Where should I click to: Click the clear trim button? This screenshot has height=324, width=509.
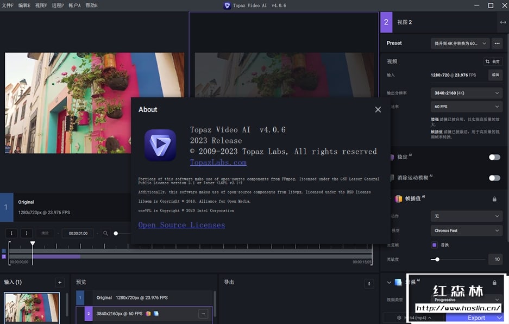[x=45, y=233]
